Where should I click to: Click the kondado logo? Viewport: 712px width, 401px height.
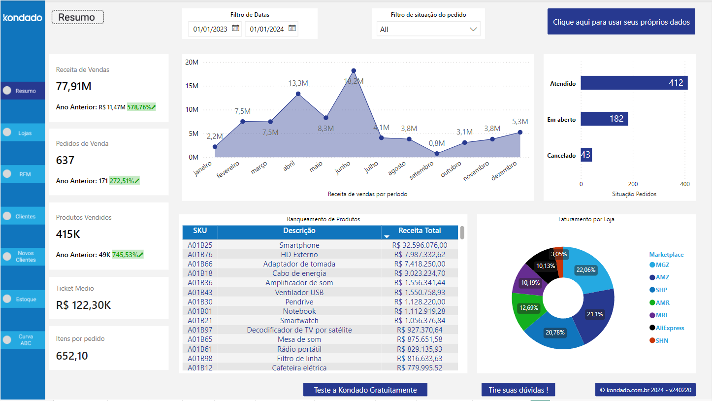22,17
